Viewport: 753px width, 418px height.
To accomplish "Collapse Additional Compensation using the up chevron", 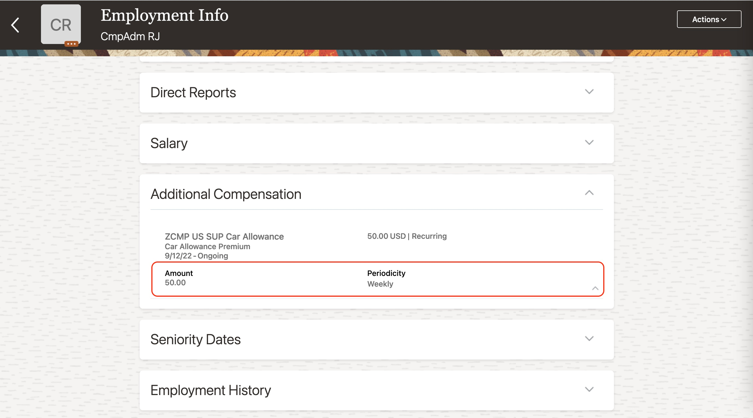I will [x=589, y=193].
